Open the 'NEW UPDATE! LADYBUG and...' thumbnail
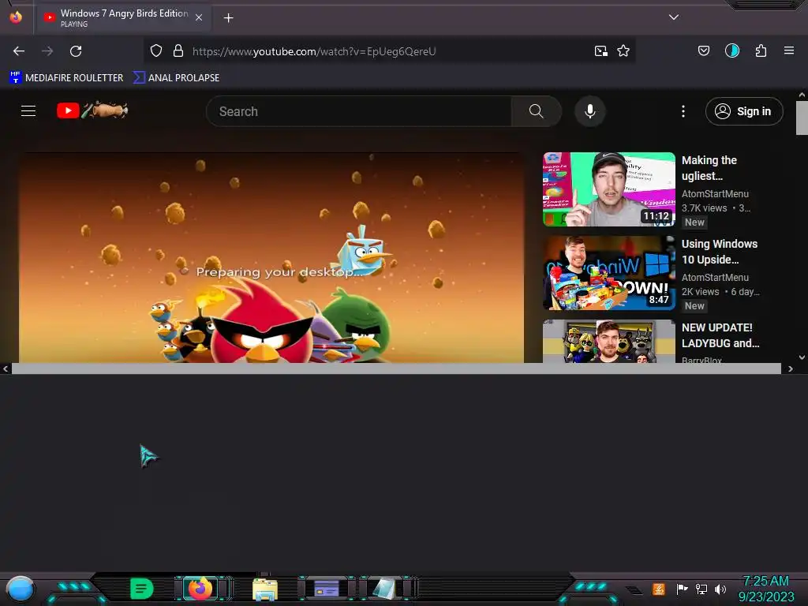 [x=609, y=341]
